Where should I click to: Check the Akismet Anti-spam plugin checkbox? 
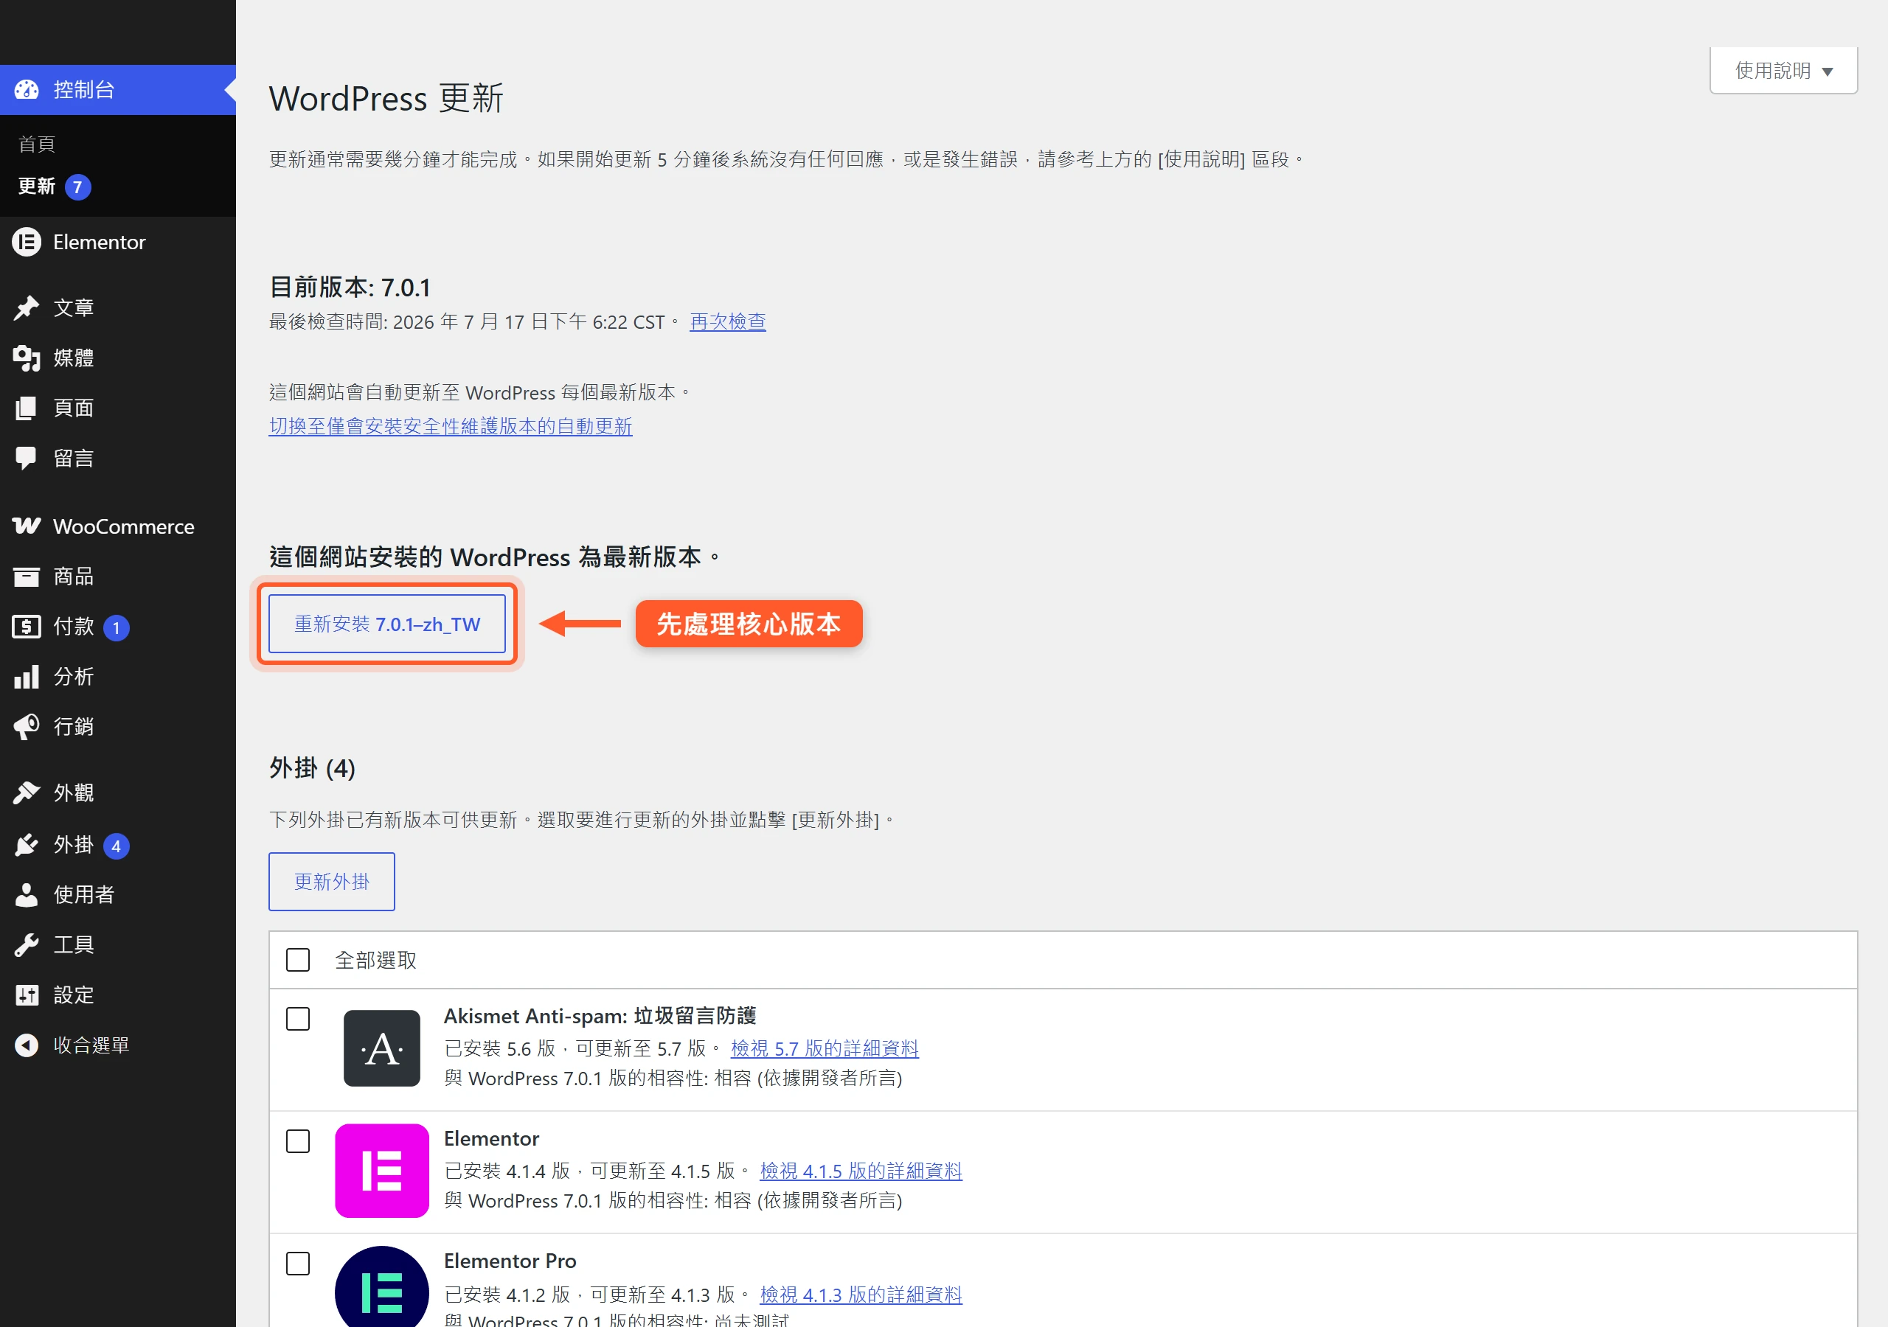pos(298,1019)
